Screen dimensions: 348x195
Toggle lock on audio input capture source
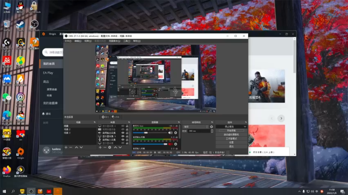coord(127,140)
